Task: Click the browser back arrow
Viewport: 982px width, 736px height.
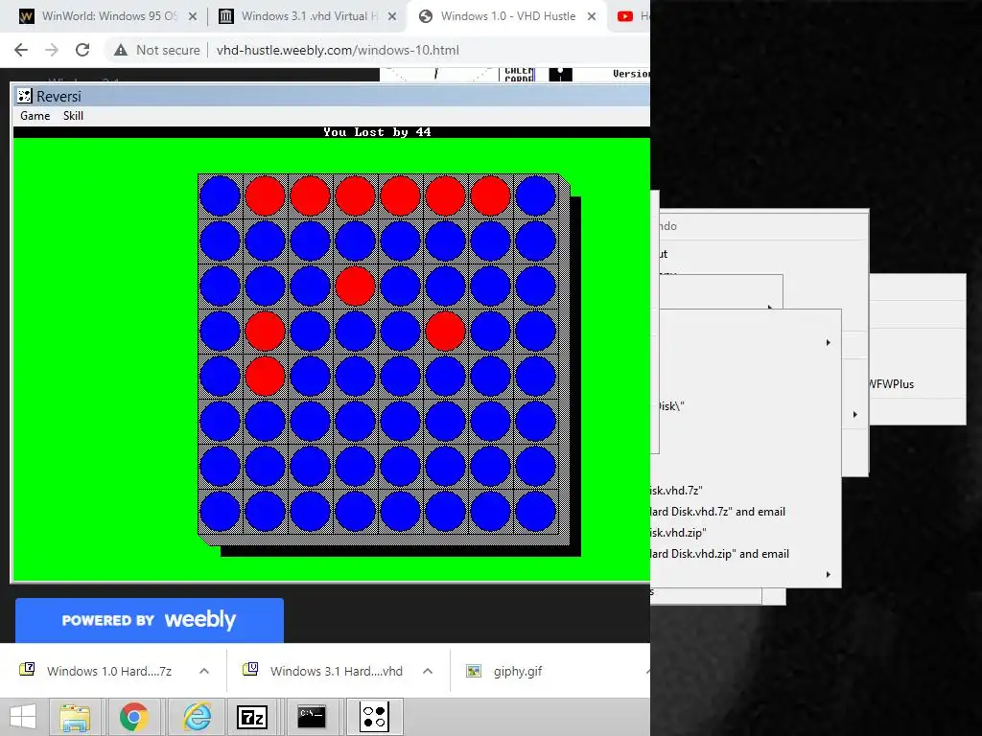Action: (x=21, y=50)
